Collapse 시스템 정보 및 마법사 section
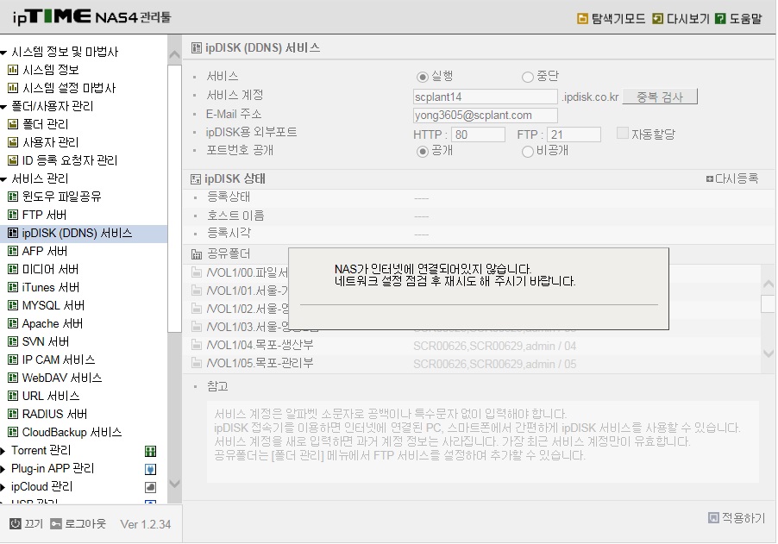This screenshot has height=544, width=778. coord(3,53)
